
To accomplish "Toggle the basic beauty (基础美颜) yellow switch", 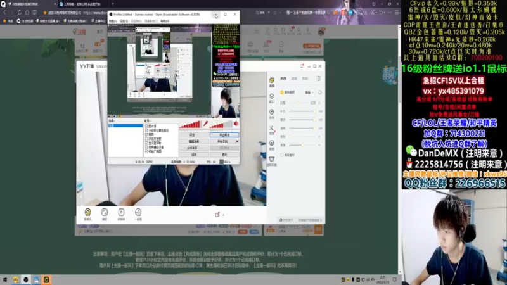I will click(x=282, y=92).
